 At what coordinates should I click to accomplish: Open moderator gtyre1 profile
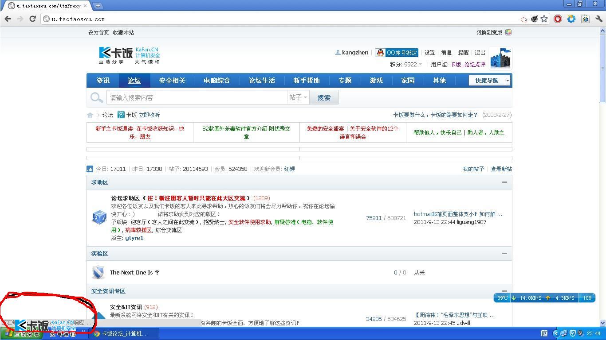tap(134, 238)
